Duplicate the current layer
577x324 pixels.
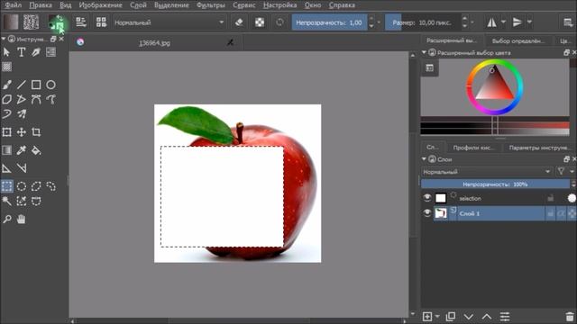pos(450,316)
